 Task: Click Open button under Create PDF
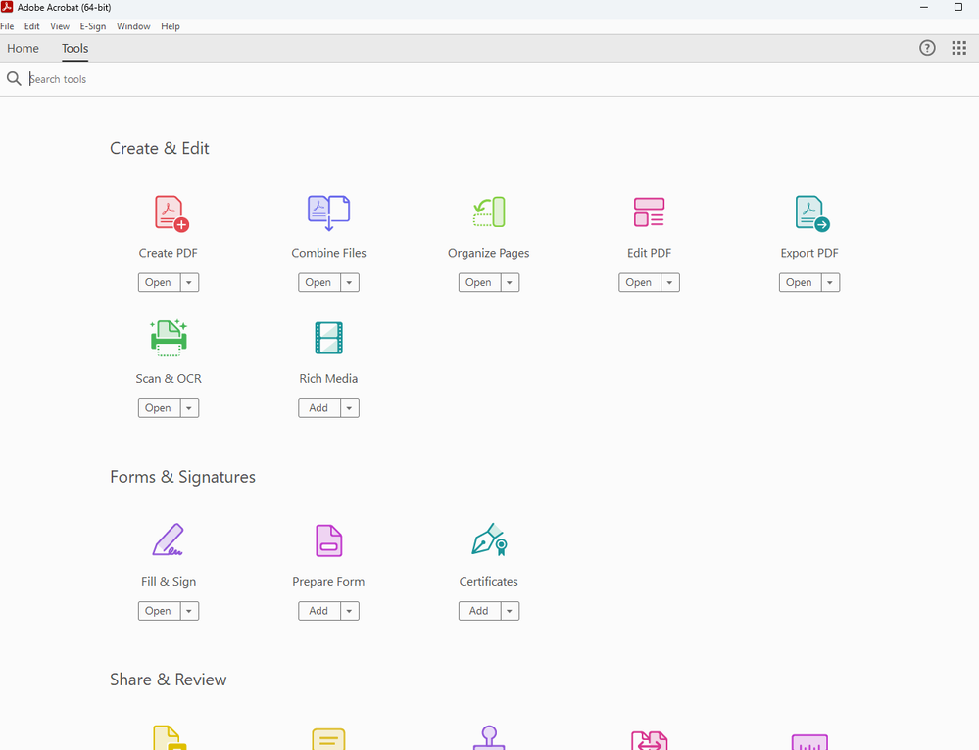point(159,283)
